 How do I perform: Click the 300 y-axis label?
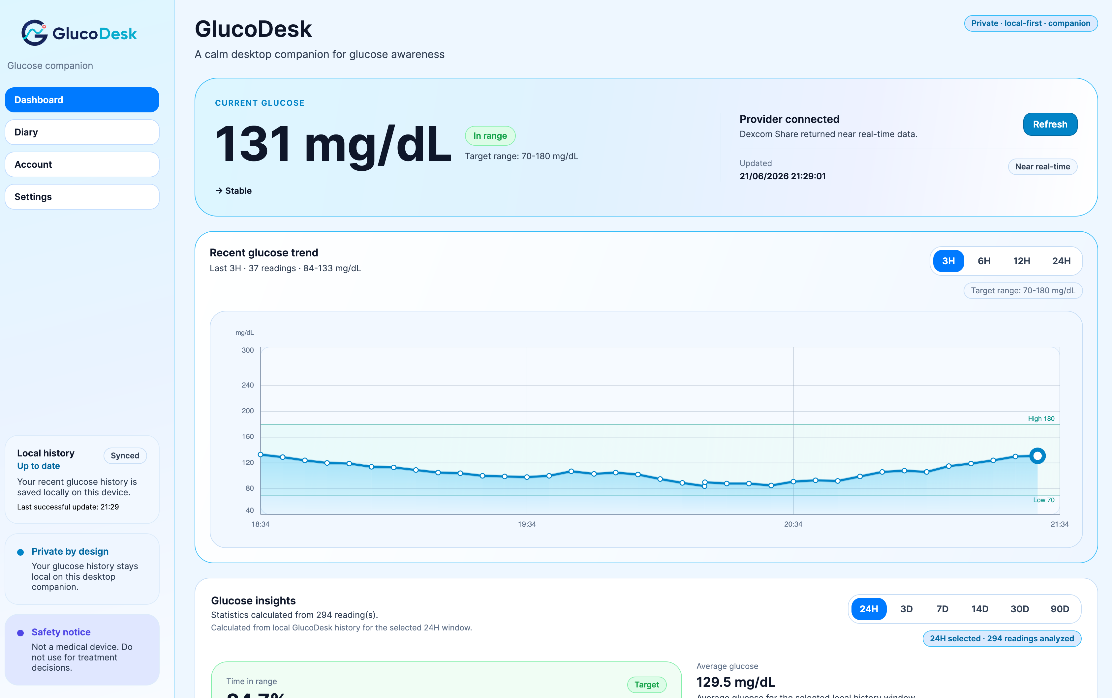(x=248, y=350)
